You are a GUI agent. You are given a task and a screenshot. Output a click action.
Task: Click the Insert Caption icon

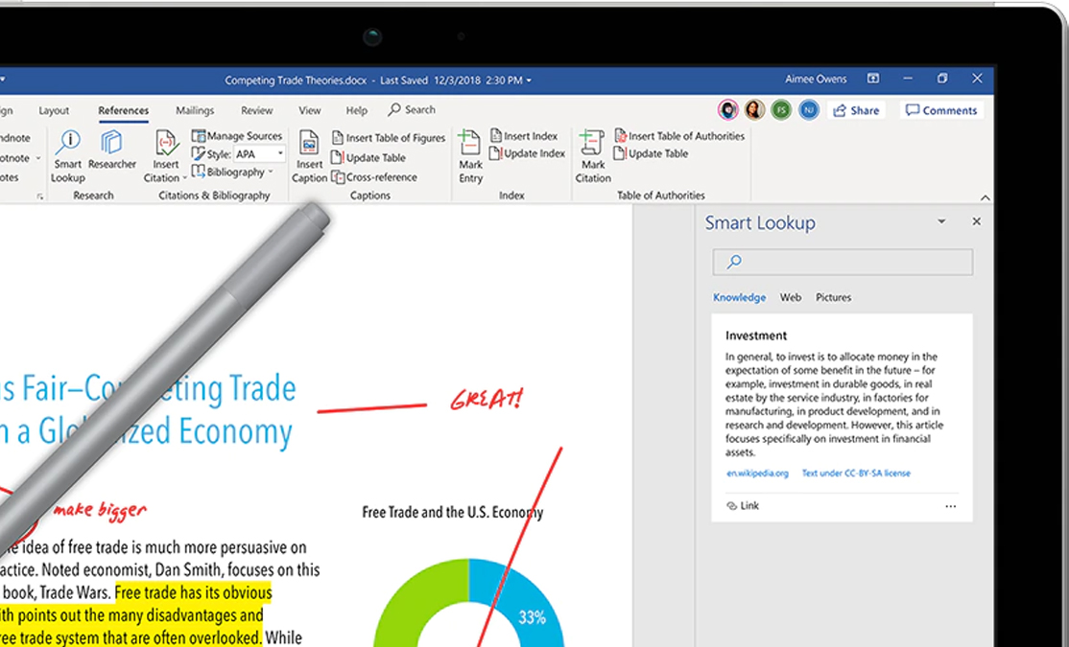point(310,144)
